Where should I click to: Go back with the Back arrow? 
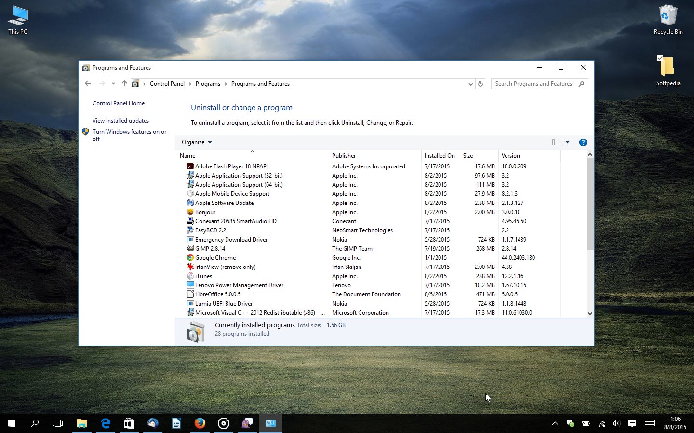[88, 83]
